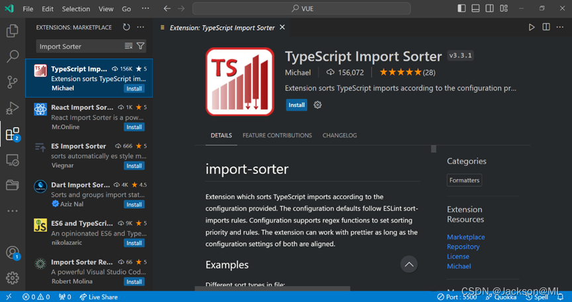The image size is (572, 302).
Task: Open the Accounts menu icon
Action: point(13,252)
